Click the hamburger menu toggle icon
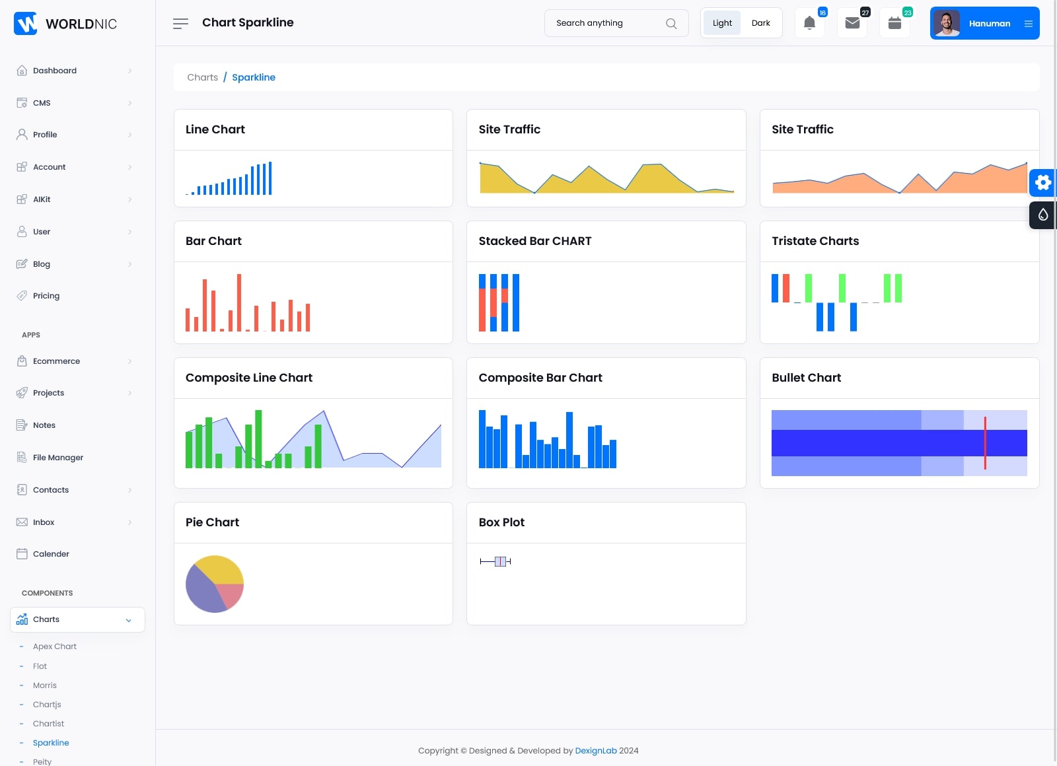This screenshot has height=766, width=1057. (180, 24)
